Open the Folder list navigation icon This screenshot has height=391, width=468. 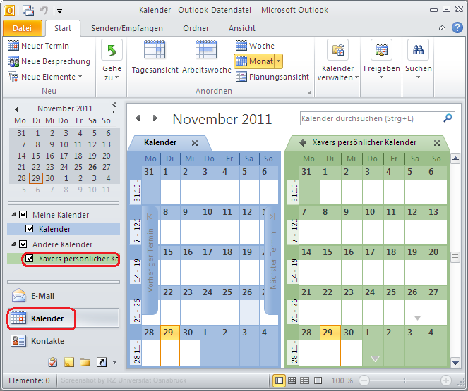[85, 362]
